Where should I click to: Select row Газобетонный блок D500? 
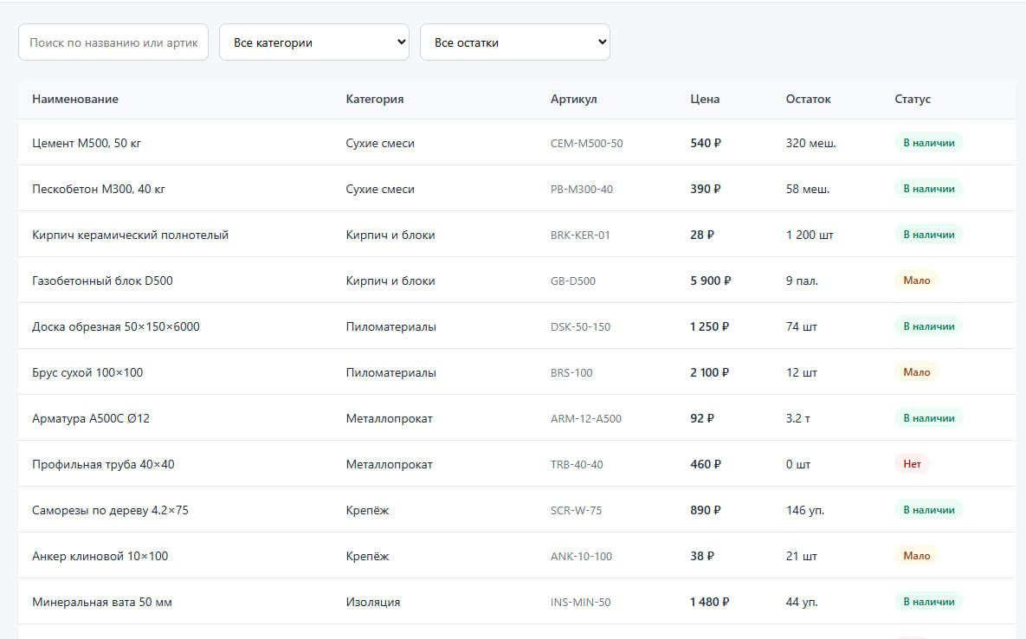[x=516, y=280]
